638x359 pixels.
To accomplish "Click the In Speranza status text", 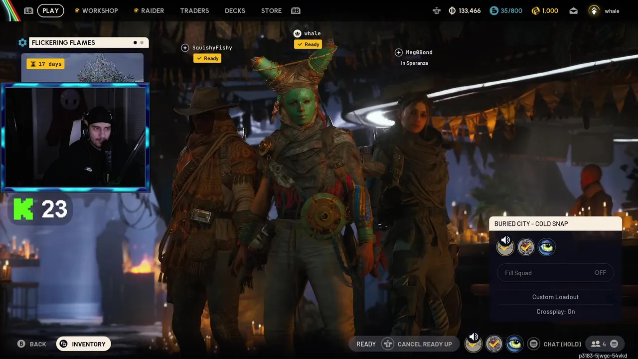I will coord(415,63).
